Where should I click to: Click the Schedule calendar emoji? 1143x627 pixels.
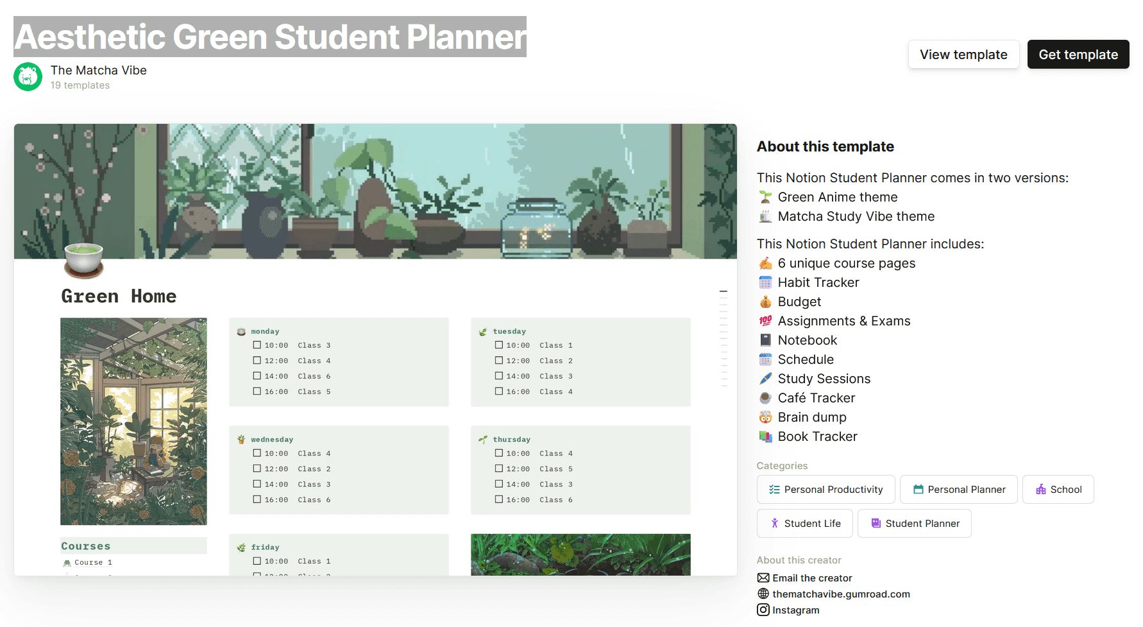765,359
